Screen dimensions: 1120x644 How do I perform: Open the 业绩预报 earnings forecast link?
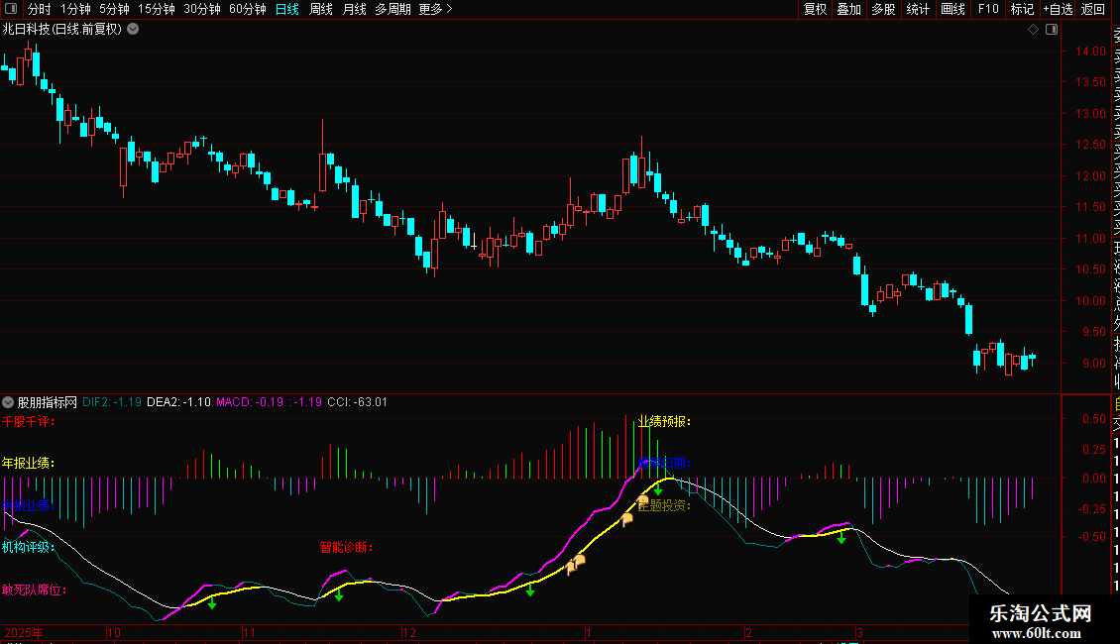click(x=664, y=421)
